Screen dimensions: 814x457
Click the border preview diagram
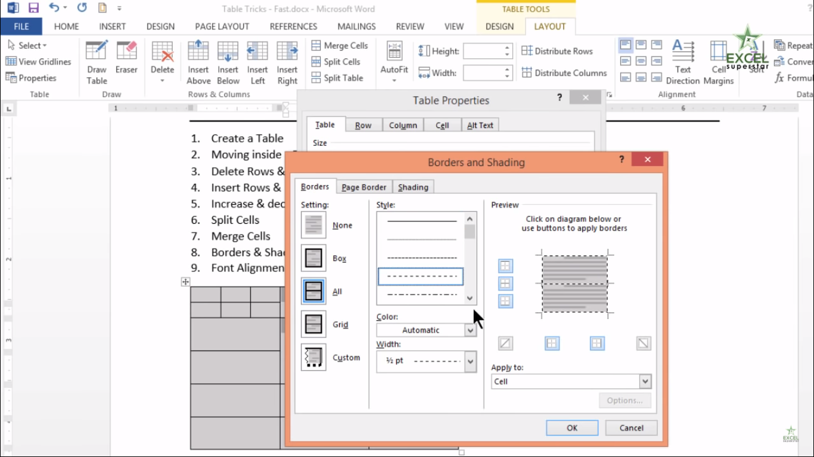click(x=574, y=283)
